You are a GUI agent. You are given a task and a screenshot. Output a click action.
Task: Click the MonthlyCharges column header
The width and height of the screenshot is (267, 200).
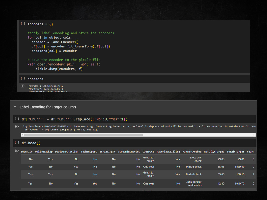(x=214, y=152)
